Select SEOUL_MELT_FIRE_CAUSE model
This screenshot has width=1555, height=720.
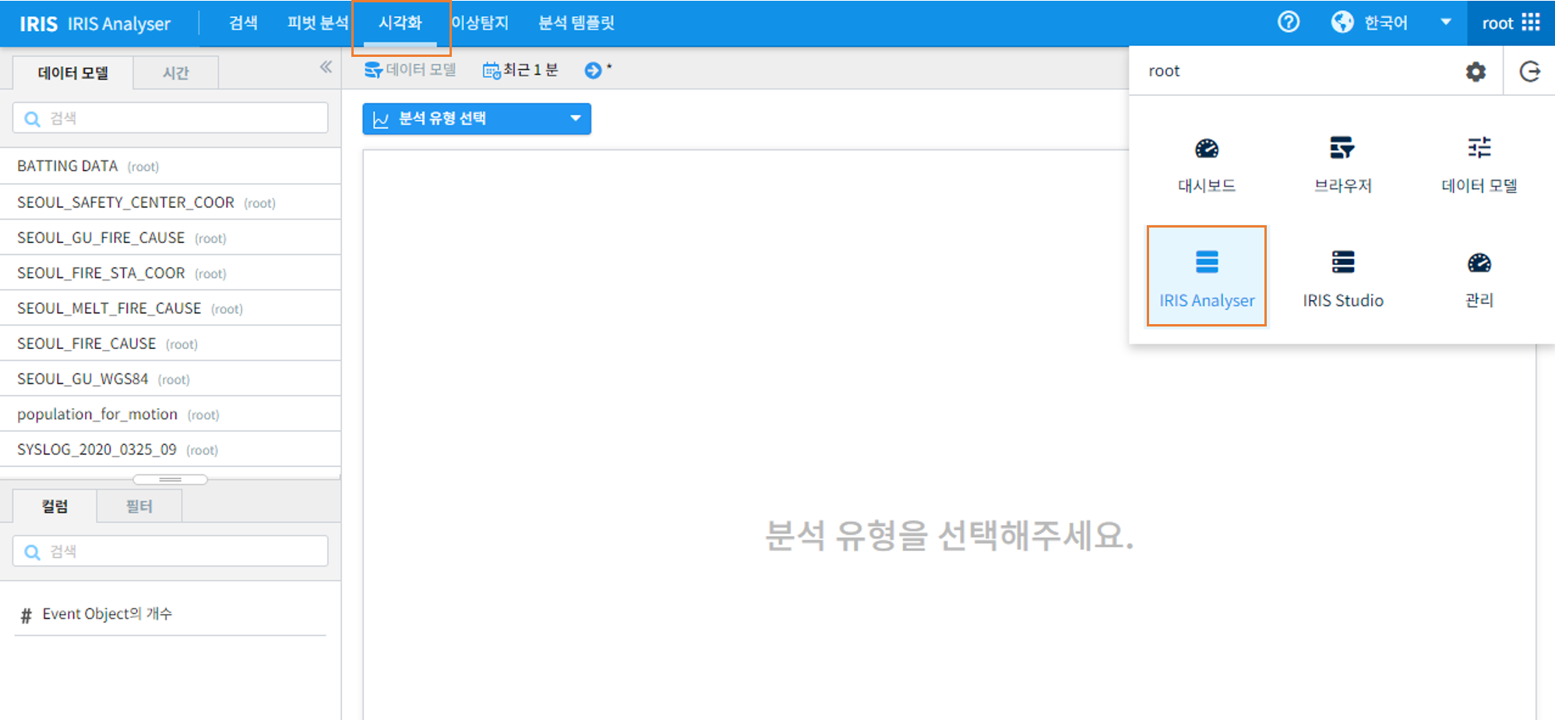171,308
